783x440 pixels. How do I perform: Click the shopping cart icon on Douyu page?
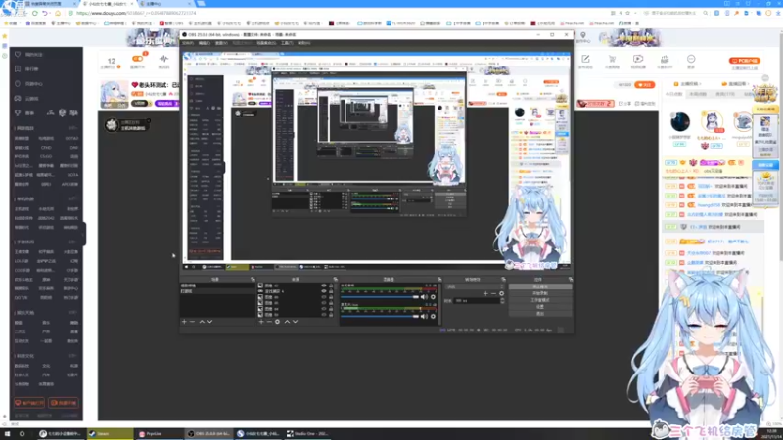pos(612,59)
